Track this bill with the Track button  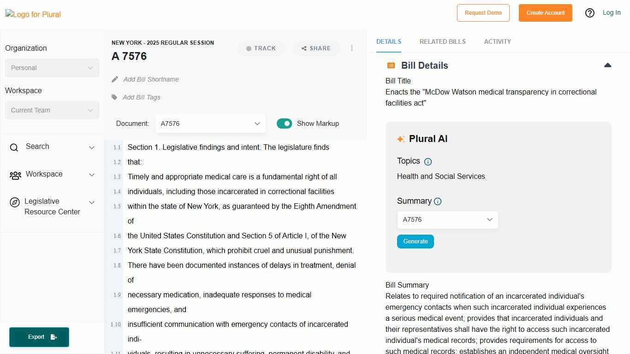coord(261,48)
